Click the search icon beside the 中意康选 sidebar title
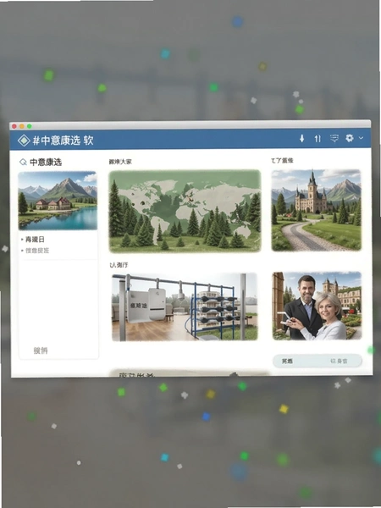Image resolution: width=381 pixels, height=508 pixels. click(x=23, y=162)
